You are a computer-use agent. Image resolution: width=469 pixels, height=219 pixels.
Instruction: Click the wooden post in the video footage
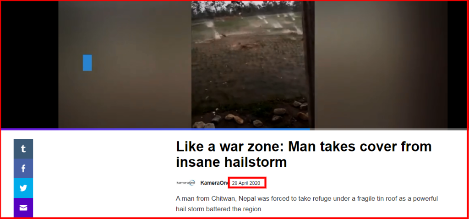(x=309, y=65)
